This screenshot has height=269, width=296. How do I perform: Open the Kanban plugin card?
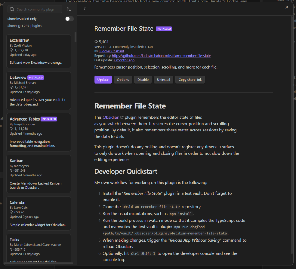tap(38, 174)
